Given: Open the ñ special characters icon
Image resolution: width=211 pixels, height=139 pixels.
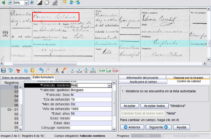Looking at the screenshot, I should (57, 70).
